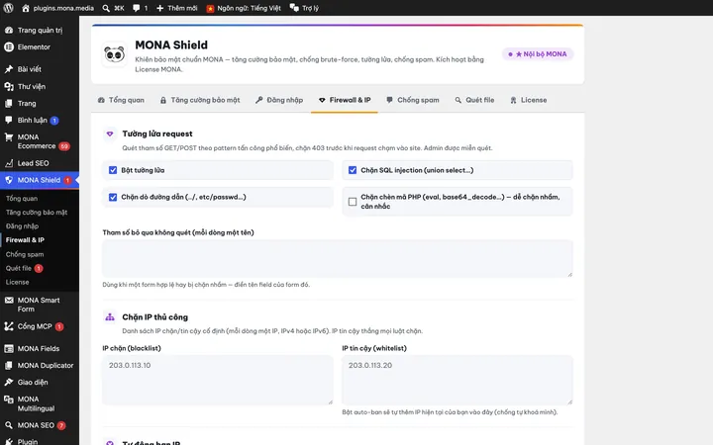
Task: Open Firewall & IP submenu item in sidebar
Action: point(25,239)
